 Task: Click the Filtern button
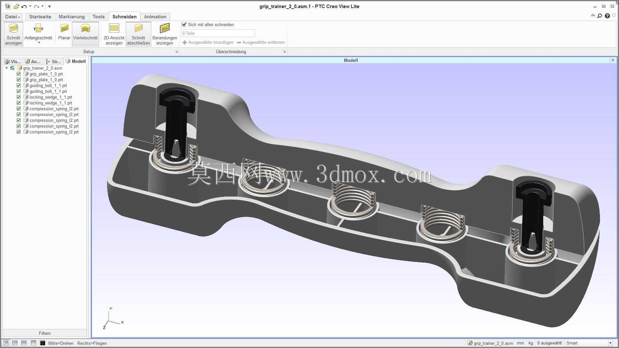coord(45,333)
